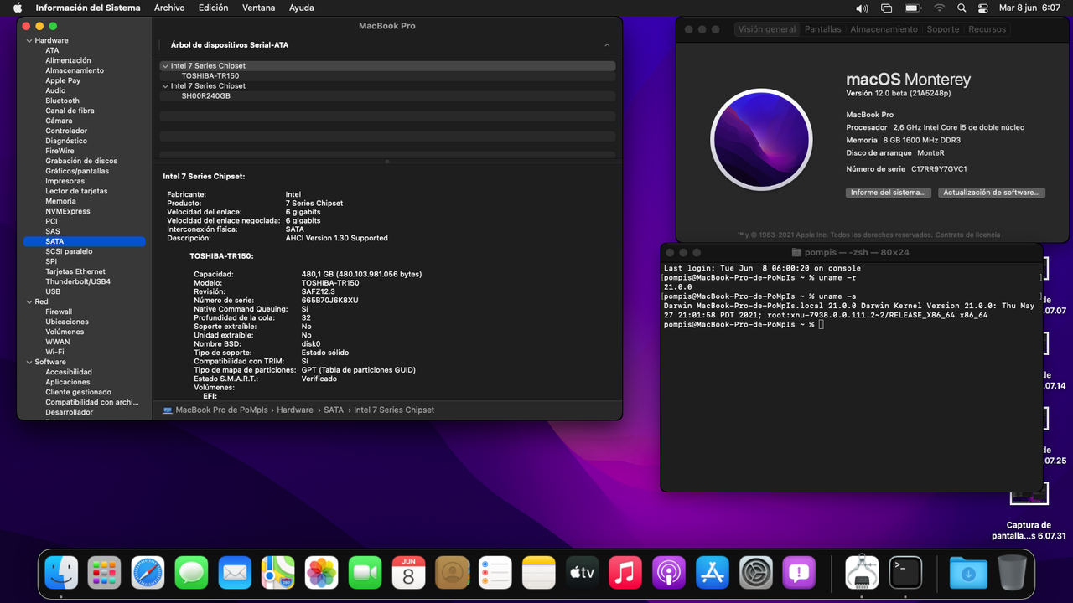Screen dimensions: 1073x603
Task: Open Mail app in Dock
Action: pyautogui.click(x=235, y=573)
